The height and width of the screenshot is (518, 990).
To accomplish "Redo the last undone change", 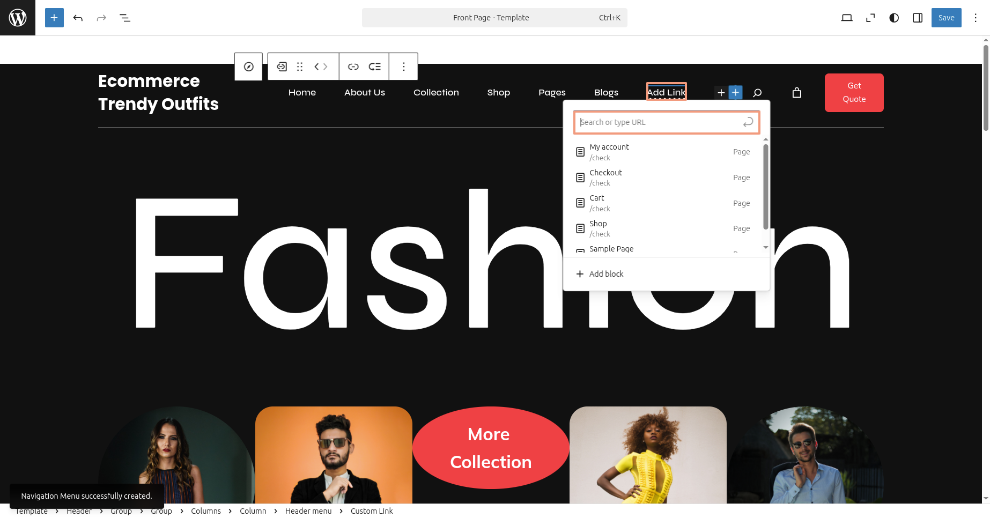I will pyautogui.click(x=101, y=18).
